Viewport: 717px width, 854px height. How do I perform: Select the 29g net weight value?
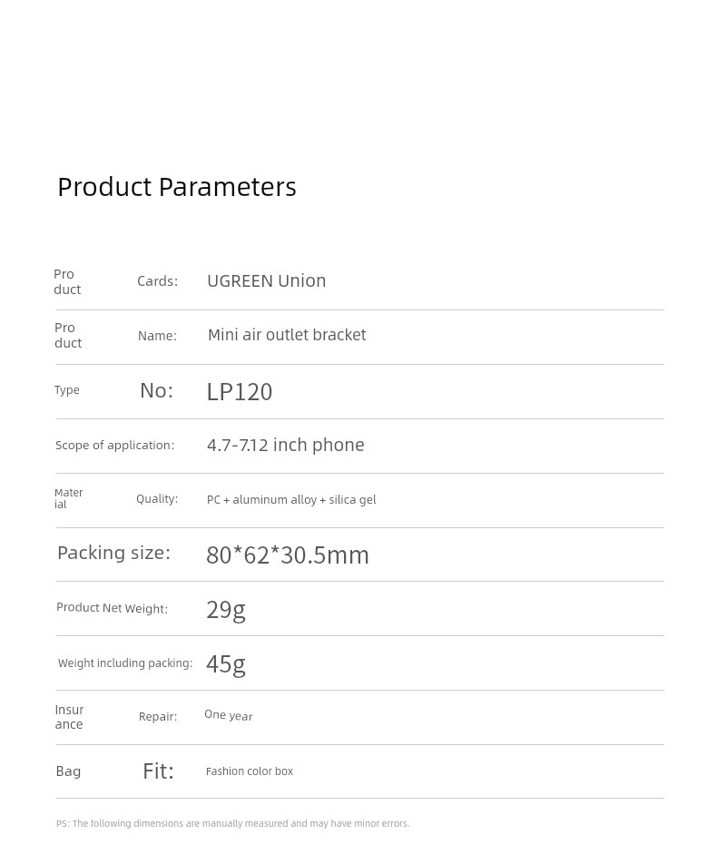(x=226, y=610)
